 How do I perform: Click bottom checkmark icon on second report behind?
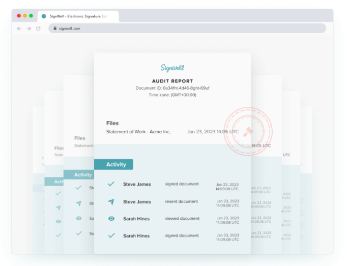pyautogui.click(x=79, y=233)
